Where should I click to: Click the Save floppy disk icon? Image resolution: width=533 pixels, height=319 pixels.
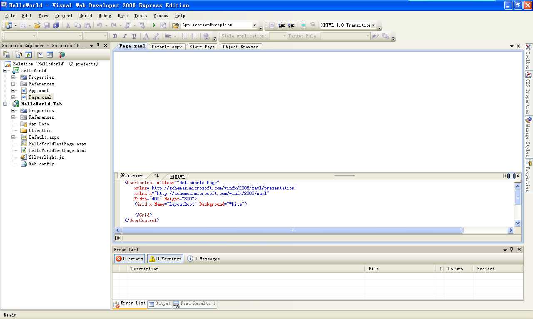coord(47,25)
